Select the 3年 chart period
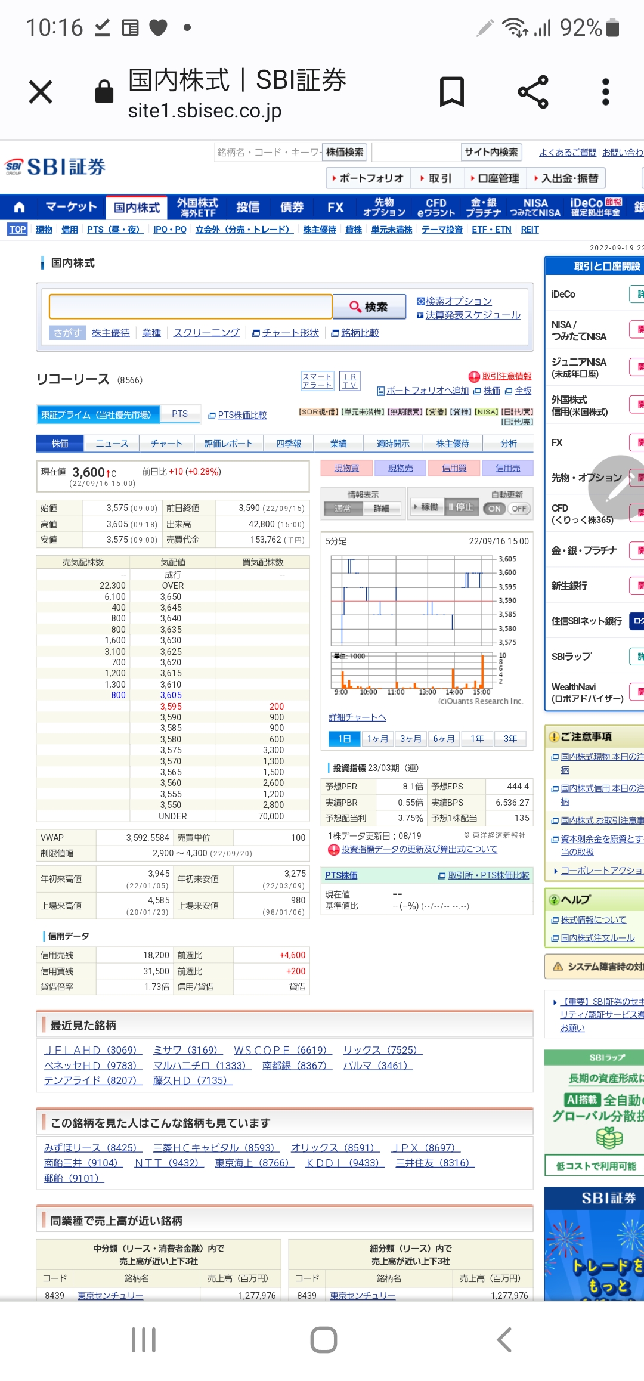Screen dimensions: 644x1381 coord(510,739)
